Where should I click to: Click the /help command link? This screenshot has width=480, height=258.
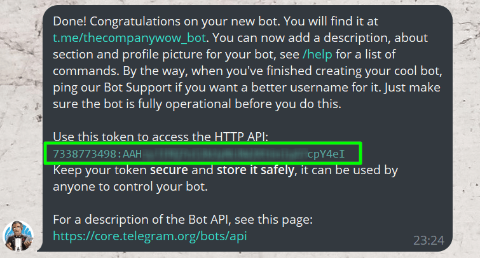tap(317, 55)
